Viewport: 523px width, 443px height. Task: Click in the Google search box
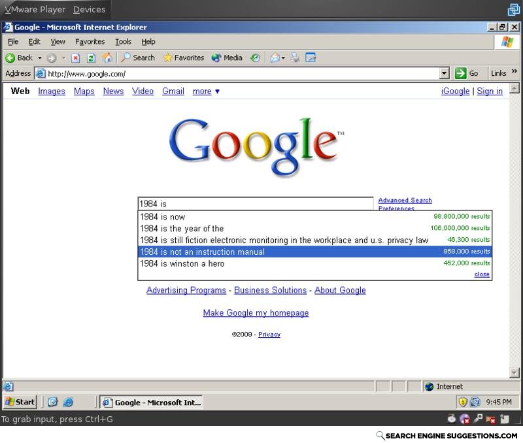click(x=256, y=204)
